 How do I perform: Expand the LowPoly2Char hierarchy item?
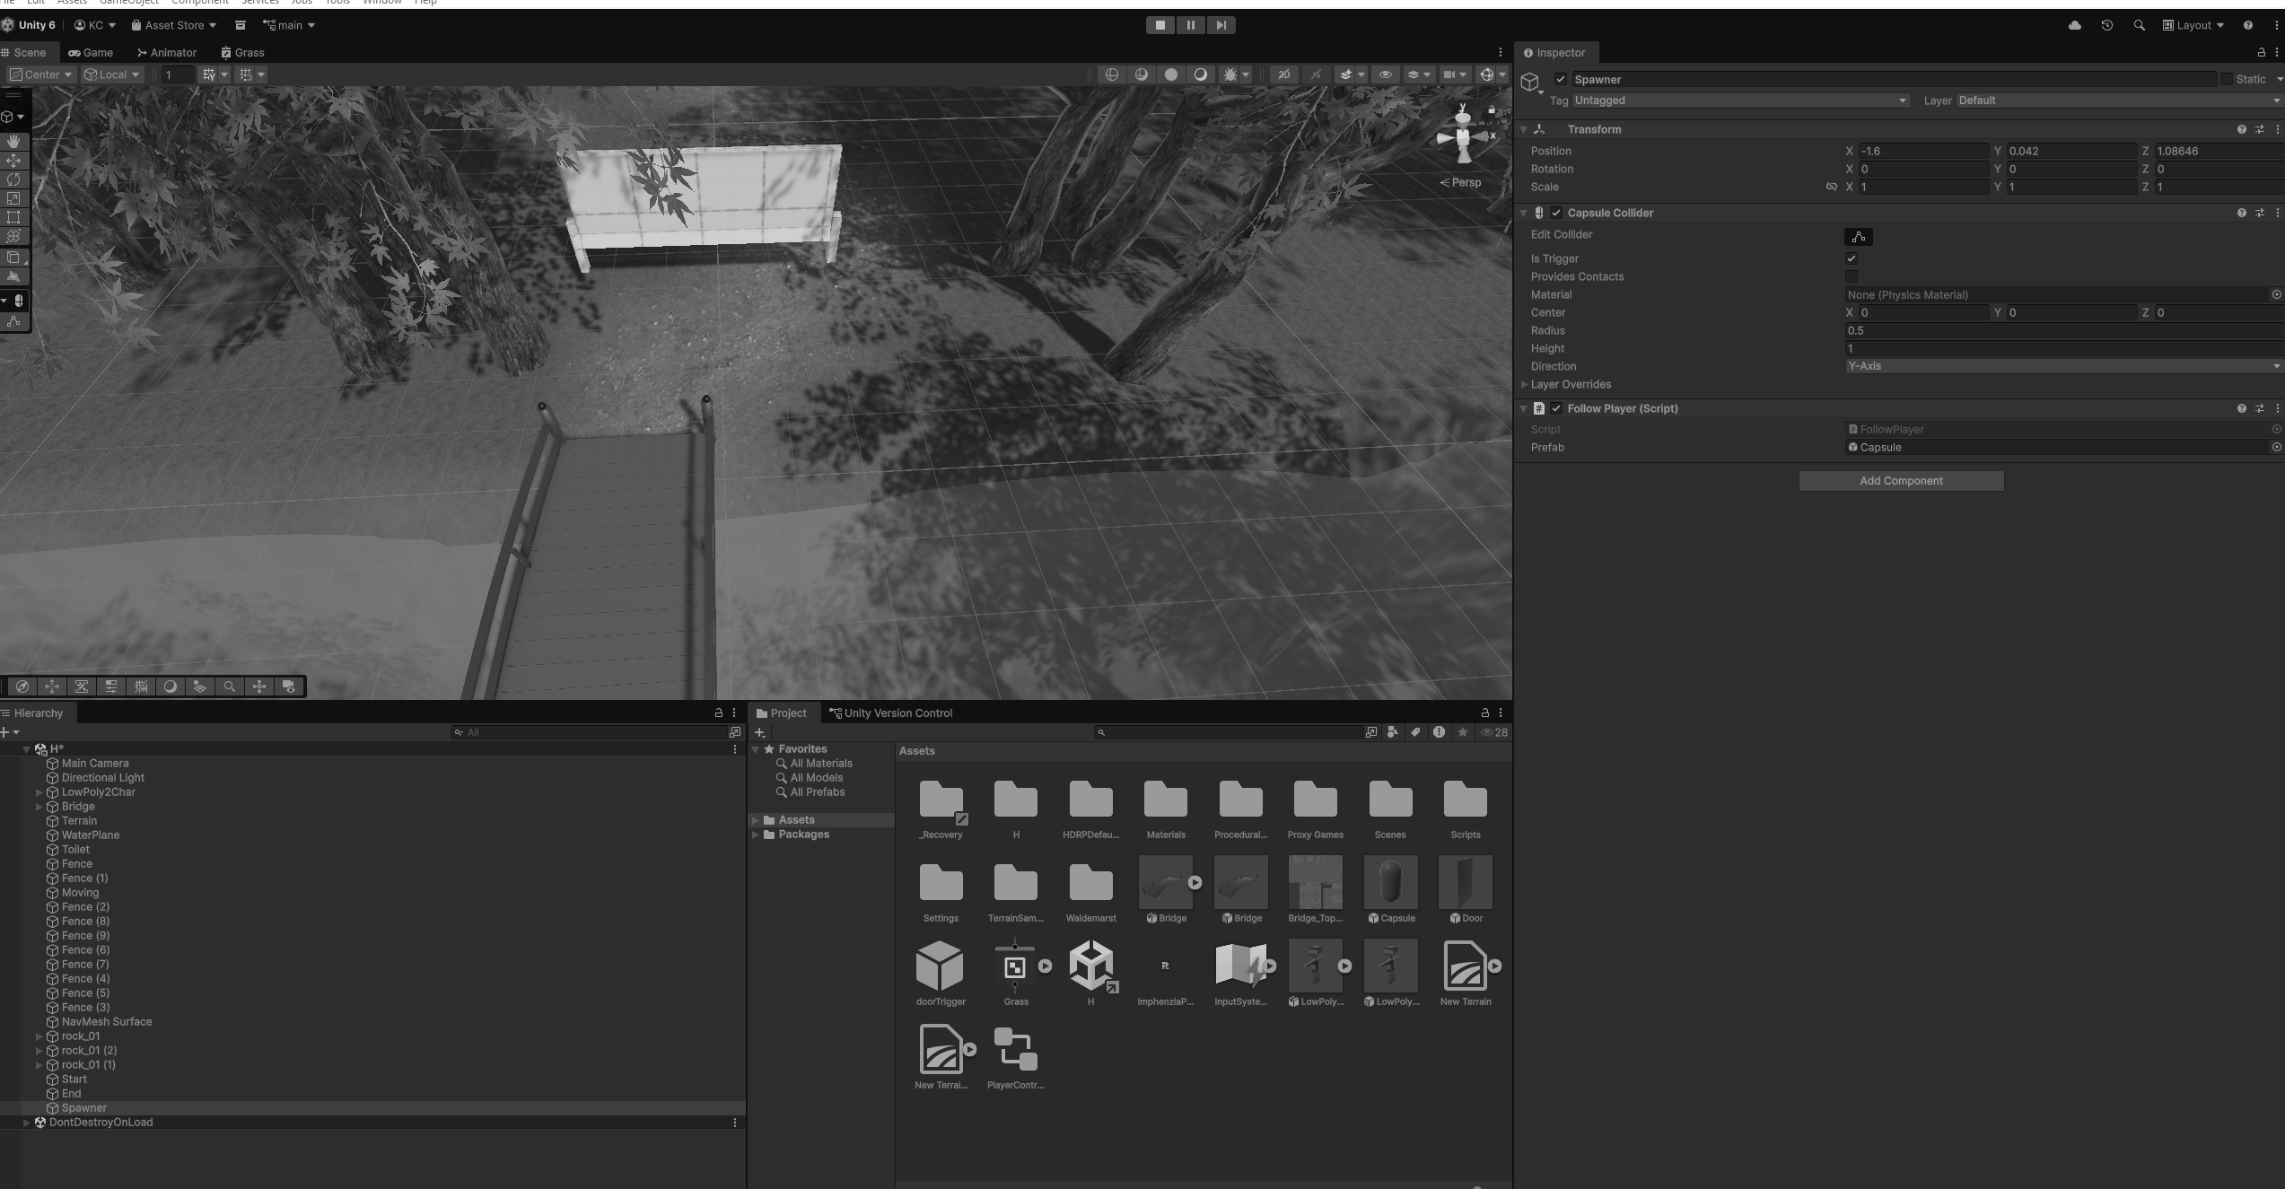pyautogui.click(x=39, y=792)
